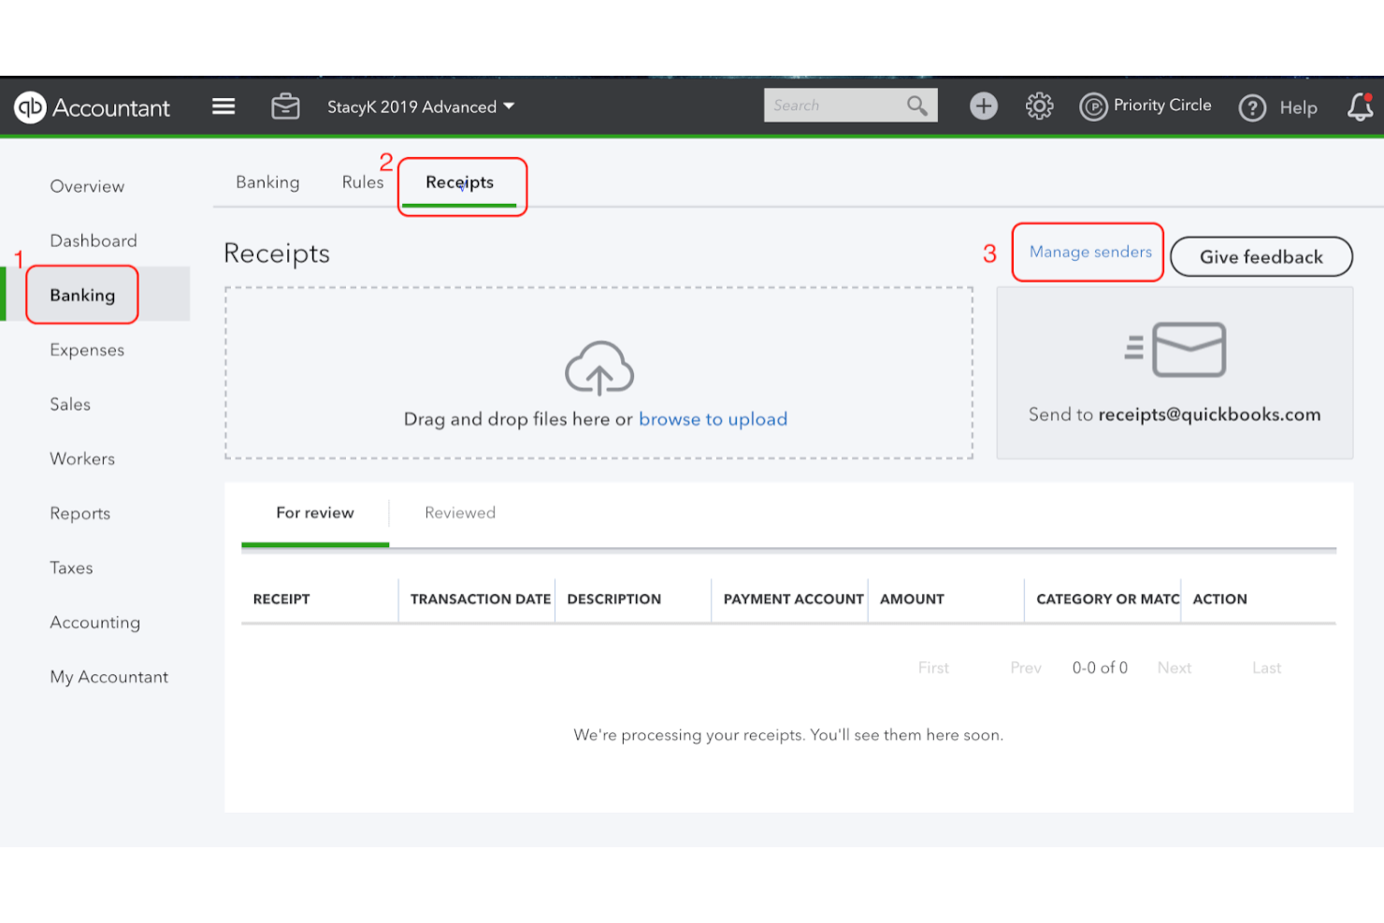The width and height of the screenshot is (1384, 923).
Task: Open the StacyK 2019 Advanced company dropdown
Action: (420, 106)
